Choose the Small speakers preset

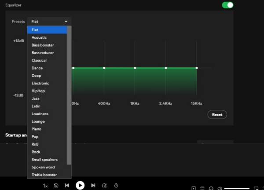47,160
